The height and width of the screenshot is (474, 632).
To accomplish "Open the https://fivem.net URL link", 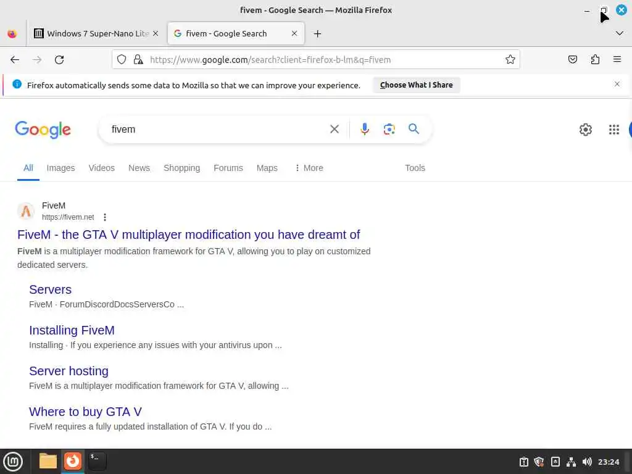I will click(x=68, y=217).
